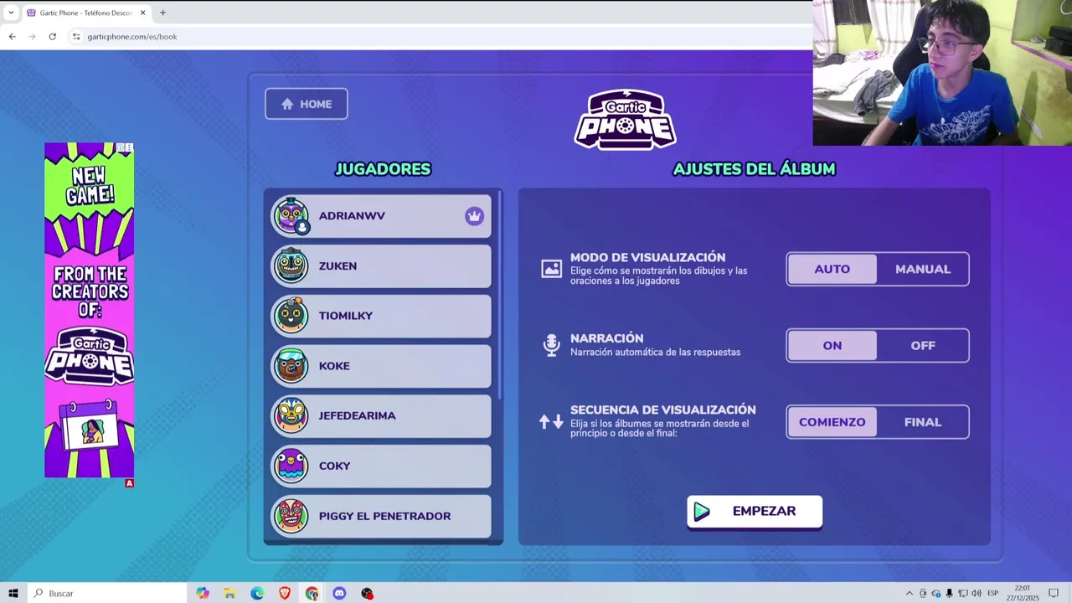
Task: Open Copilot from the taskbar
Action: pyautogui.click(x=203, y=593)
